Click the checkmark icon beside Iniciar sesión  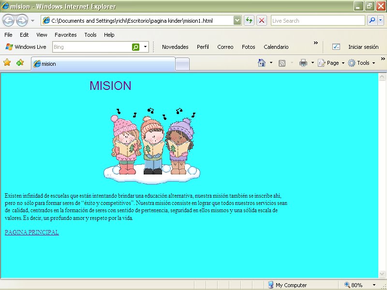click(336, 46)
